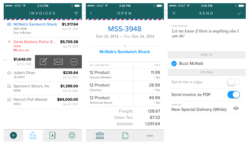Open McNab's Sandwich Shack client link
The width and height of the screenshot is (250, 145).
coord(125,52)
